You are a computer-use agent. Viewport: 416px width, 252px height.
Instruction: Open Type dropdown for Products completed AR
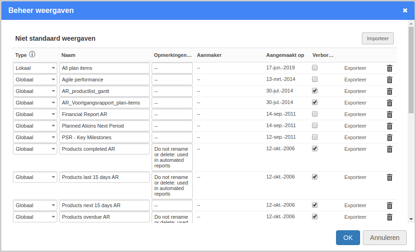(35, 149)
